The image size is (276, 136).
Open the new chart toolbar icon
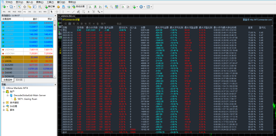[x=4, y=7]
